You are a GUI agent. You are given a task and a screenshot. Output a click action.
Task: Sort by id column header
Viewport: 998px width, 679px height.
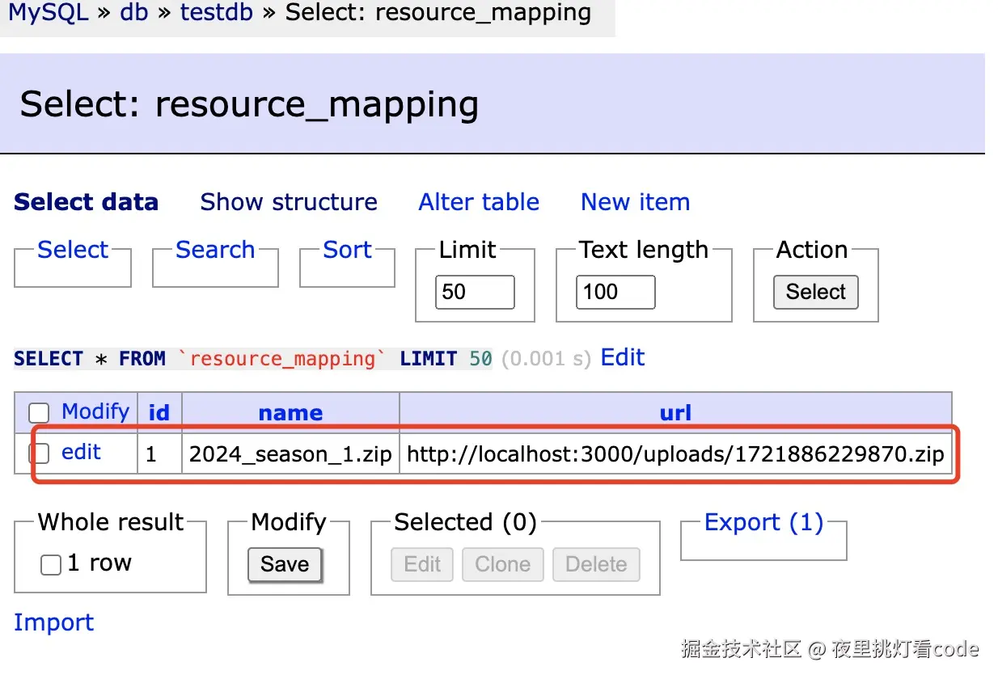point(159,413)
